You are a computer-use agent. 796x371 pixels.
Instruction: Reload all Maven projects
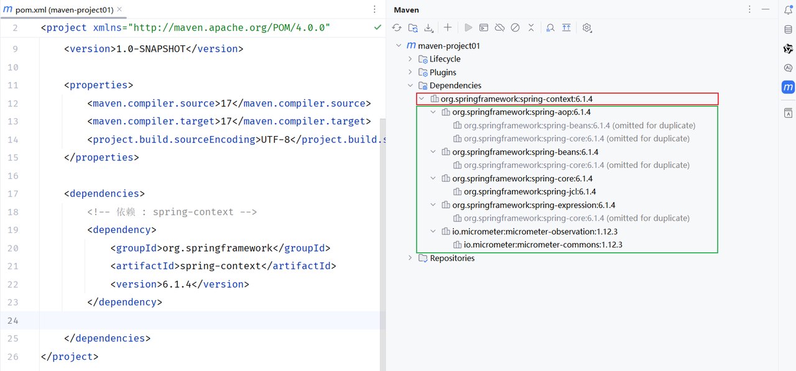[x=397, y=27]
